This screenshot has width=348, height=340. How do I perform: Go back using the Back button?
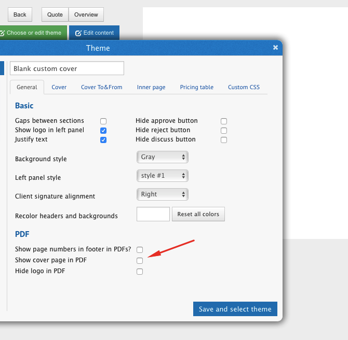coord(20,15)
